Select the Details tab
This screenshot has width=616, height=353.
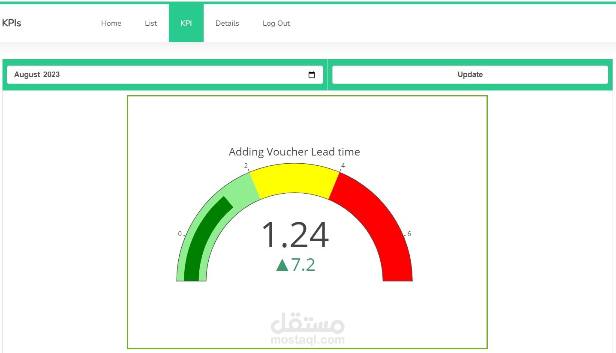click(x=227, y=23)
